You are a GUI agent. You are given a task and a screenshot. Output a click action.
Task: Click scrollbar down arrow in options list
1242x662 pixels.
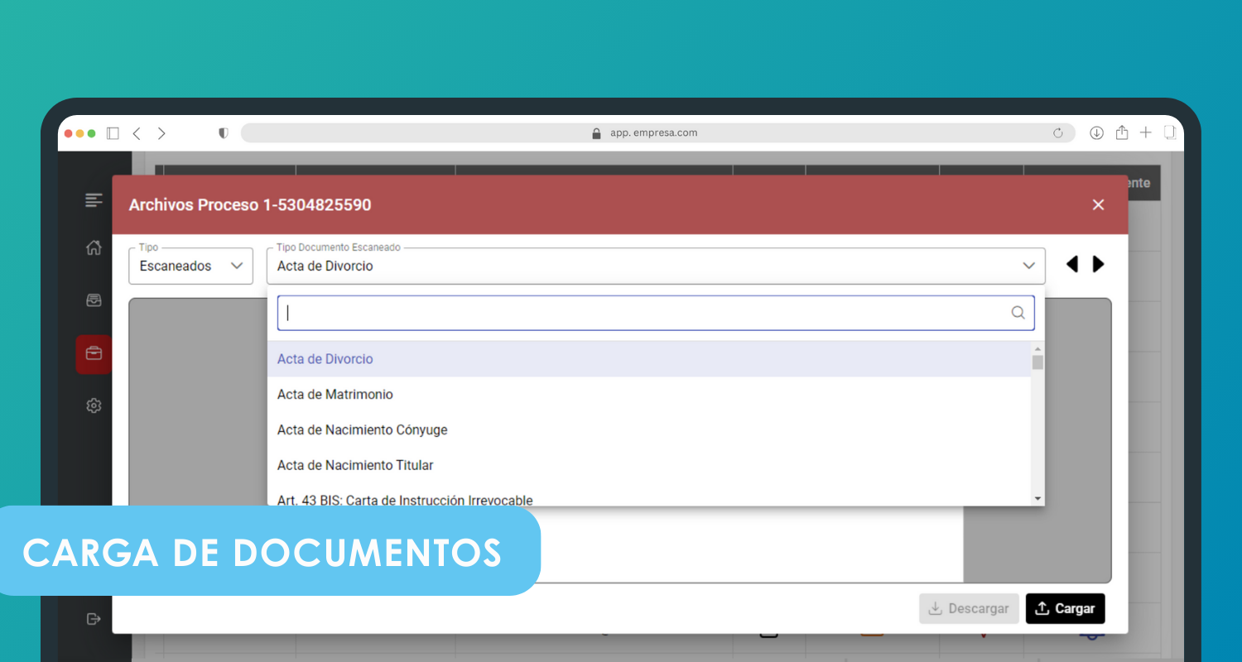[1037, 498]
